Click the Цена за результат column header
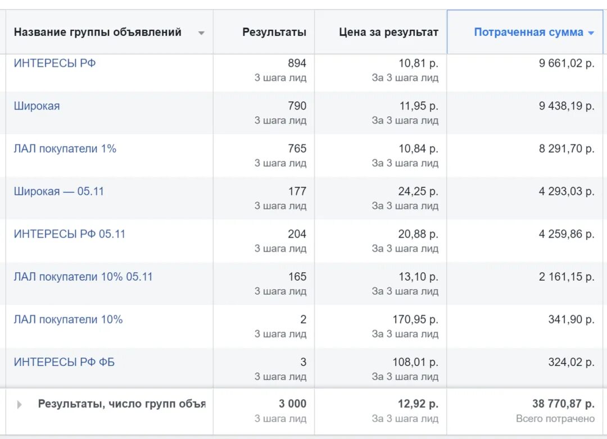The image size is (607, 439). click(388, 32)
